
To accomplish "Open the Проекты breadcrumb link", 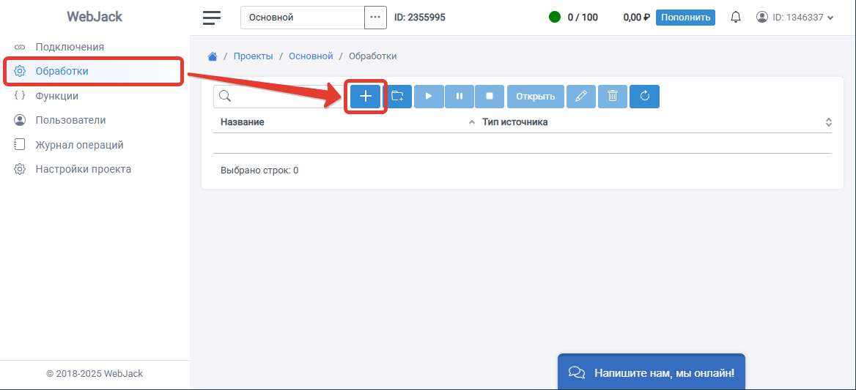I will pos(254,56).
